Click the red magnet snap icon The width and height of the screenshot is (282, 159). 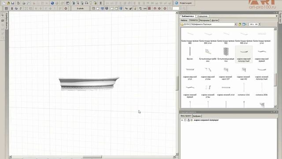155,8
